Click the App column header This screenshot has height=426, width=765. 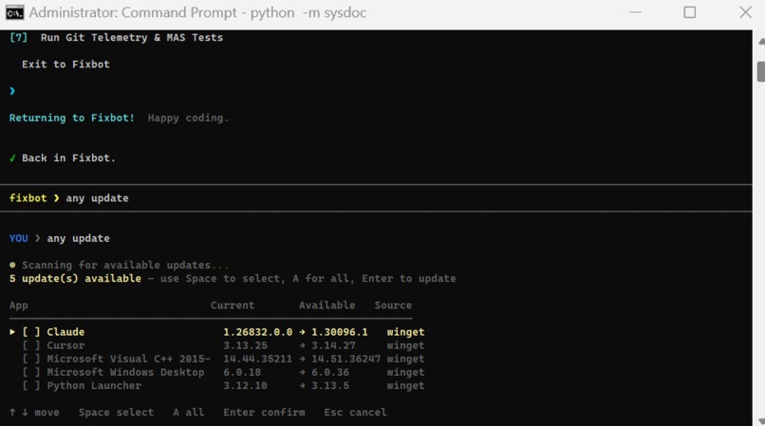coord(19,306)
